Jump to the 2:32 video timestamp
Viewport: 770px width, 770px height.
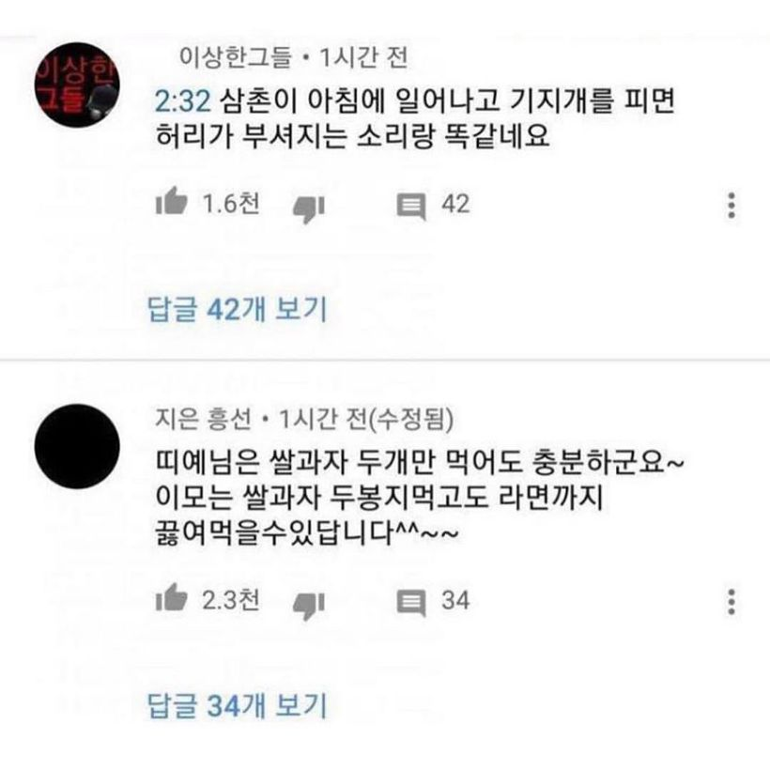[x=183, y=101]
